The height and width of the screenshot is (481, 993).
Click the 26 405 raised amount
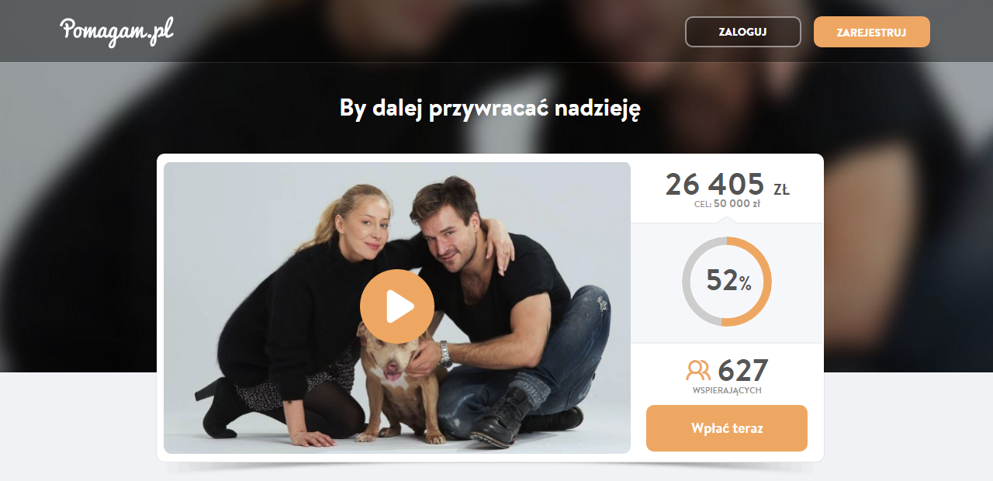pos(714,185)
